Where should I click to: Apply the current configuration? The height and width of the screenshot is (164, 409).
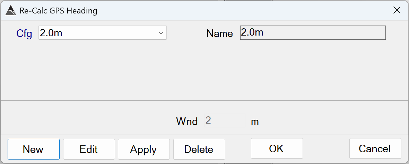[x=143, y=149]
